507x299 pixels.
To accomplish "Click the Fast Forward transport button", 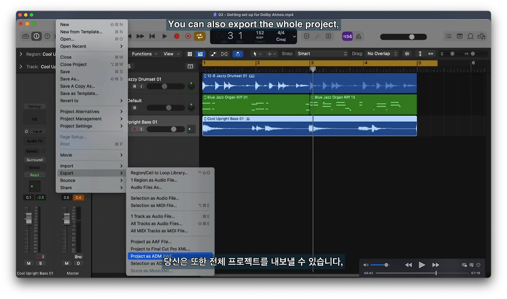I will (140, 36).
